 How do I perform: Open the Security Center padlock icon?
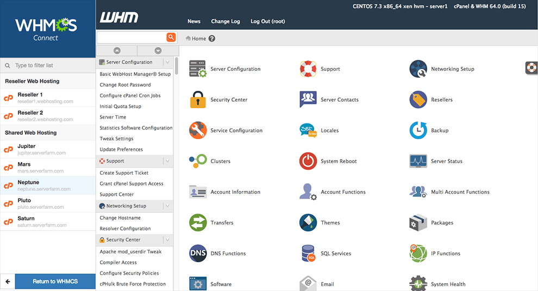(198, 100)
